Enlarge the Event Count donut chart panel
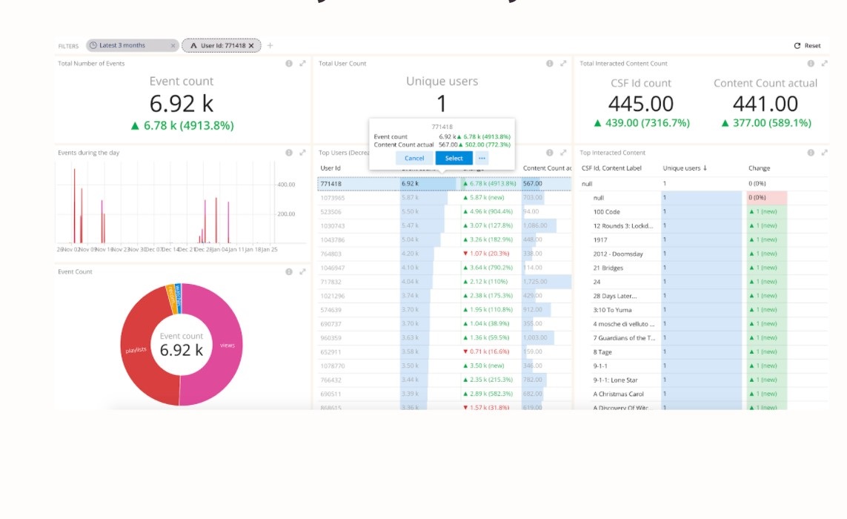 coord(302,271)
